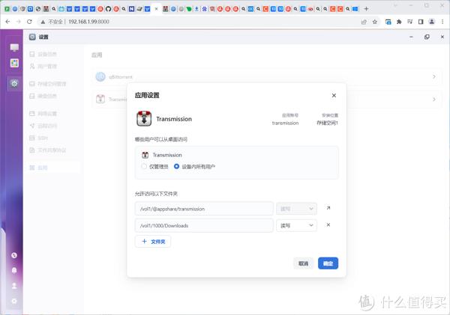Image resolution: width=450 pixels, height=315 pixels.
Task: Click the 存储空间1 install location text
Action: [327, 123]
